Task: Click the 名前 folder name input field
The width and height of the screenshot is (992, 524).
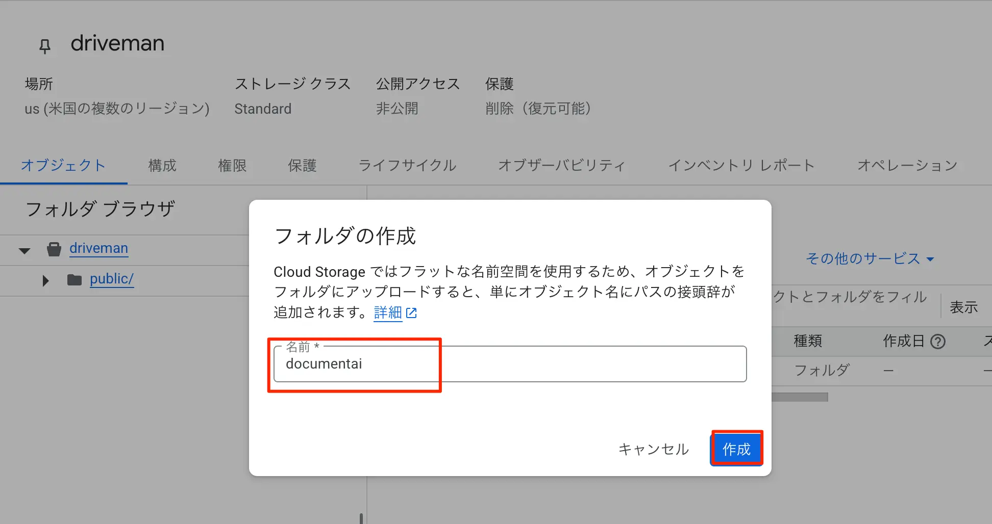Action: (510, 364)
